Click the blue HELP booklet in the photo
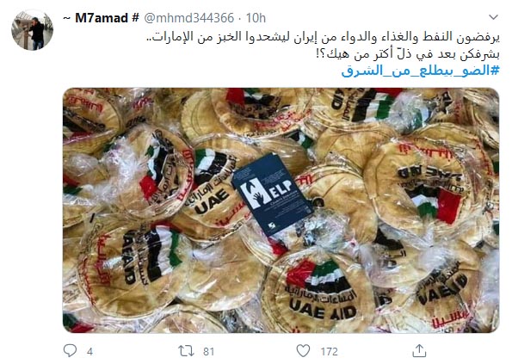Image resolution: width=512 pixels, height=364 pixels. click(273, 194)
